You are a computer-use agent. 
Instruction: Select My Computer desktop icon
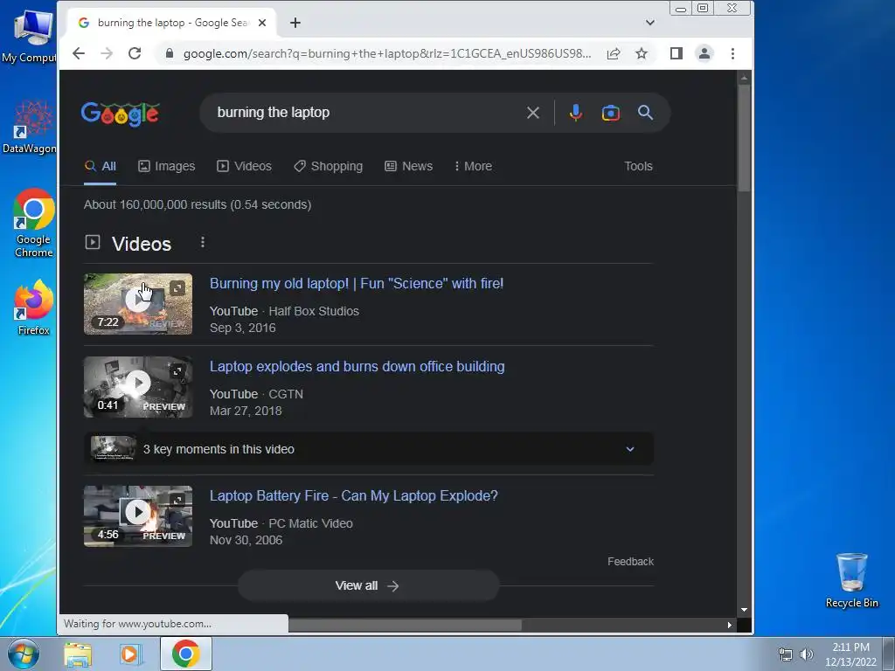[31, 35]
